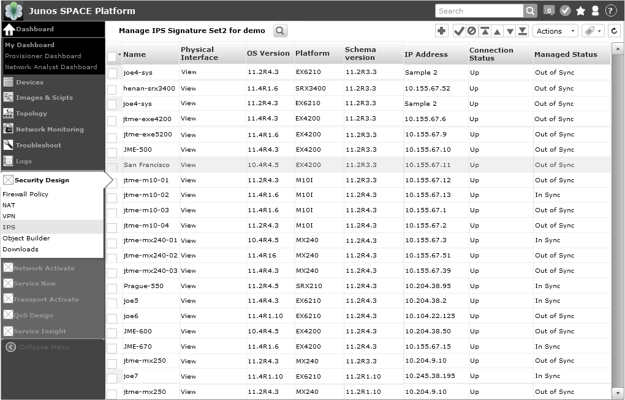Click the Junos Space logo icon
The height and width of the screenshot is (400, 625).
(13, 11)
